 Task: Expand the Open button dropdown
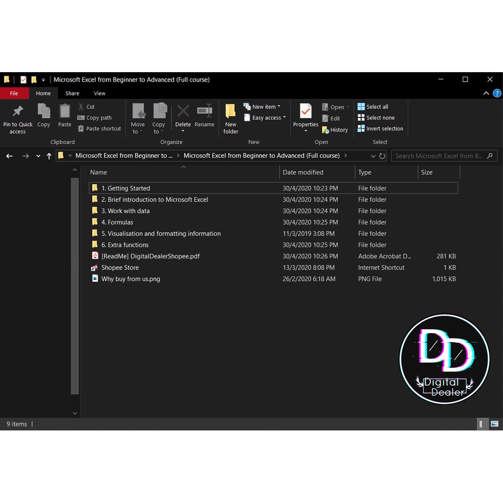coord(348,107)
